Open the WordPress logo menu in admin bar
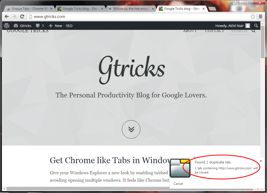 7,26
